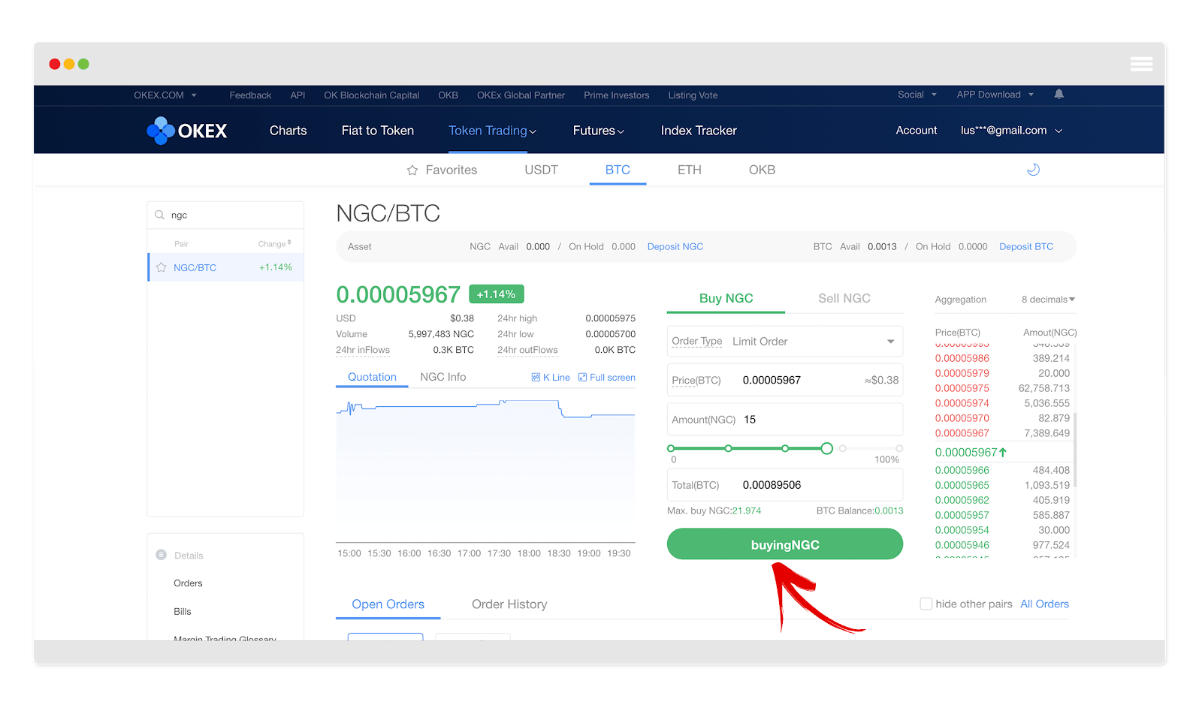Switch to OKB market tab

tap(762, 170)
